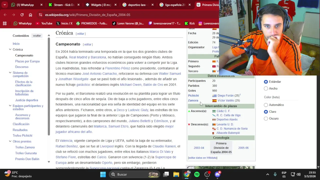
Task: Jump to Inicio in contents
Action: 16,44
